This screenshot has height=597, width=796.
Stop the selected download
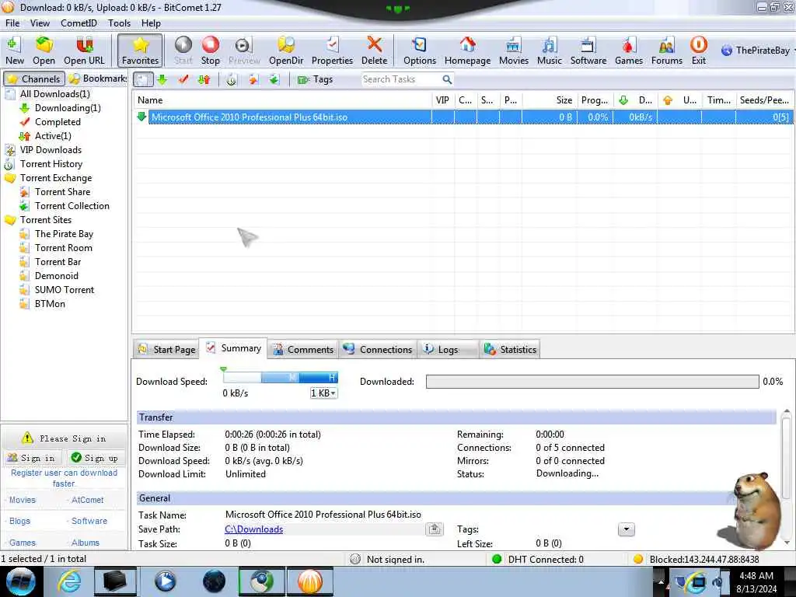pyautogui.click(x=210, y=51)
